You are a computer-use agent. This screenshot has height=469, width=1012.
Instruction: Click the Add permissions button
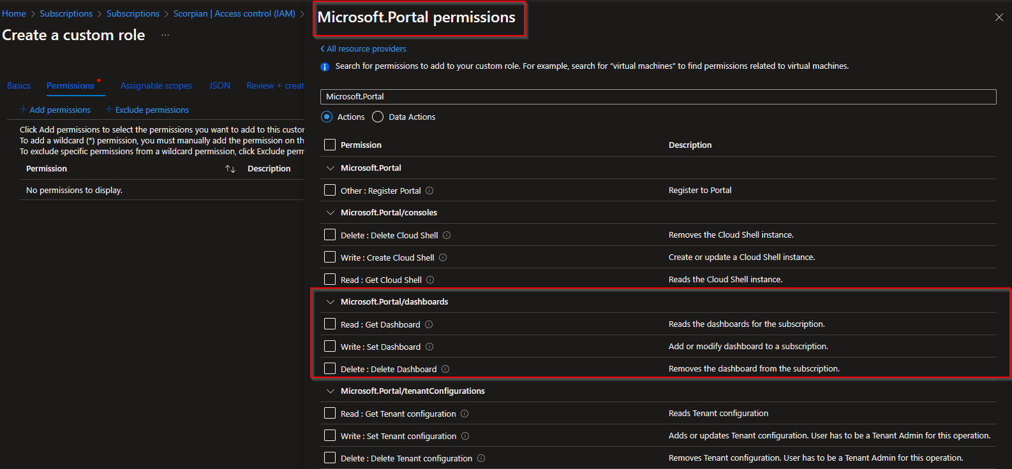click(56, 110)
